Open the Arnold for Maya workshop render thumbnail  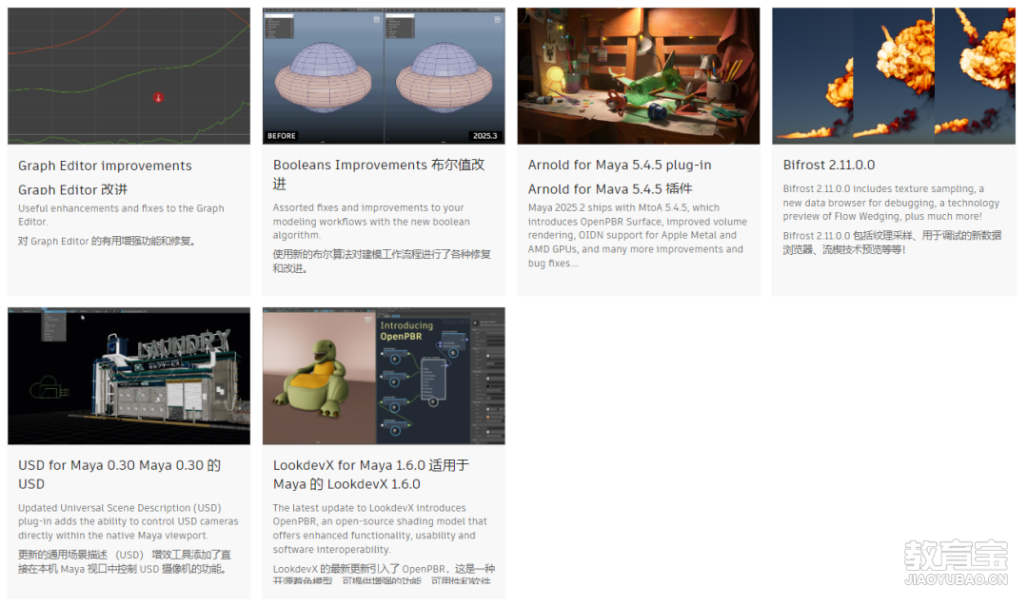pos(639,76)
